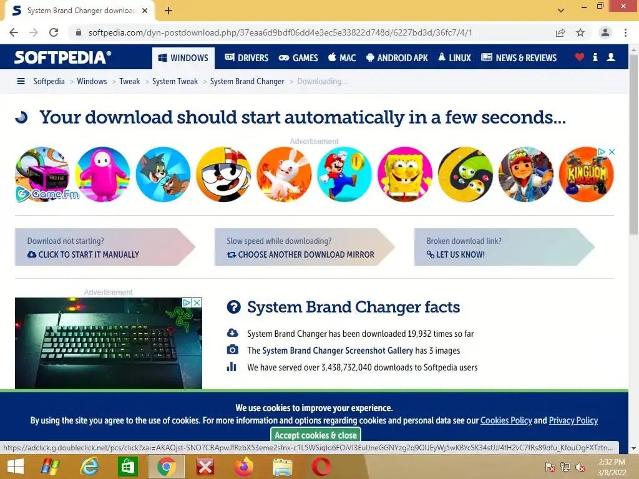This screenshot has width=639, height=479.
Task: Click the network tray icon
Action: (565, 467)
